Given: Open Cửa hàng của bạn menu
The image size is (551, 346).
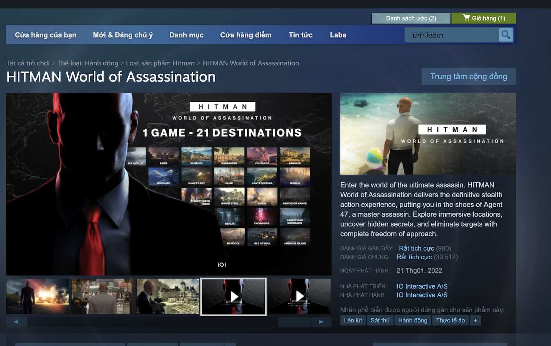Looking at the screenshot, I should (46, 35).
